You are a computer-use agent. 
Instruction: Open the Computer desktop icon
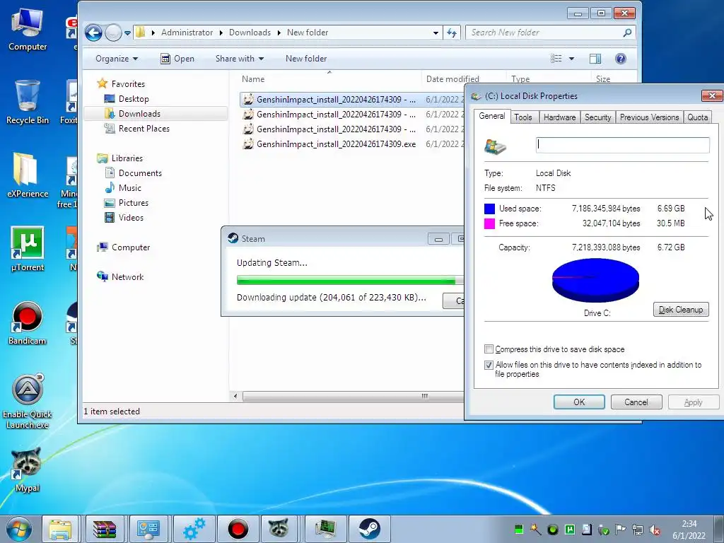(28, 30)
